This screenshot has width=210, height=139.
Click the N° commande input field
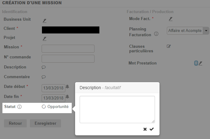(68, 58)
